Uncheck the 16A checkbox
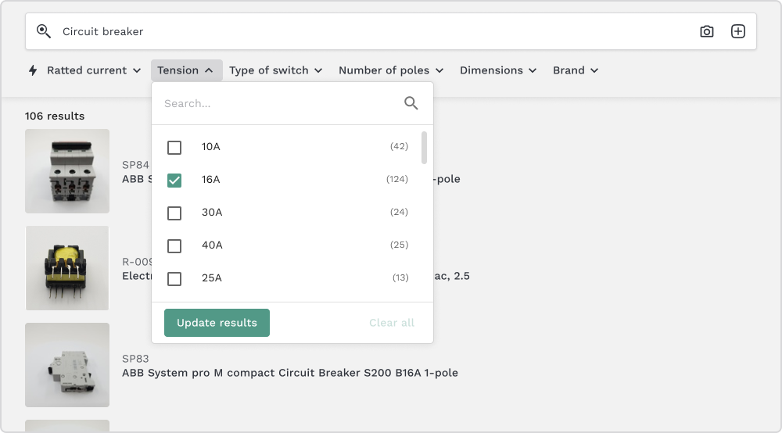 [x=174, y=181]
